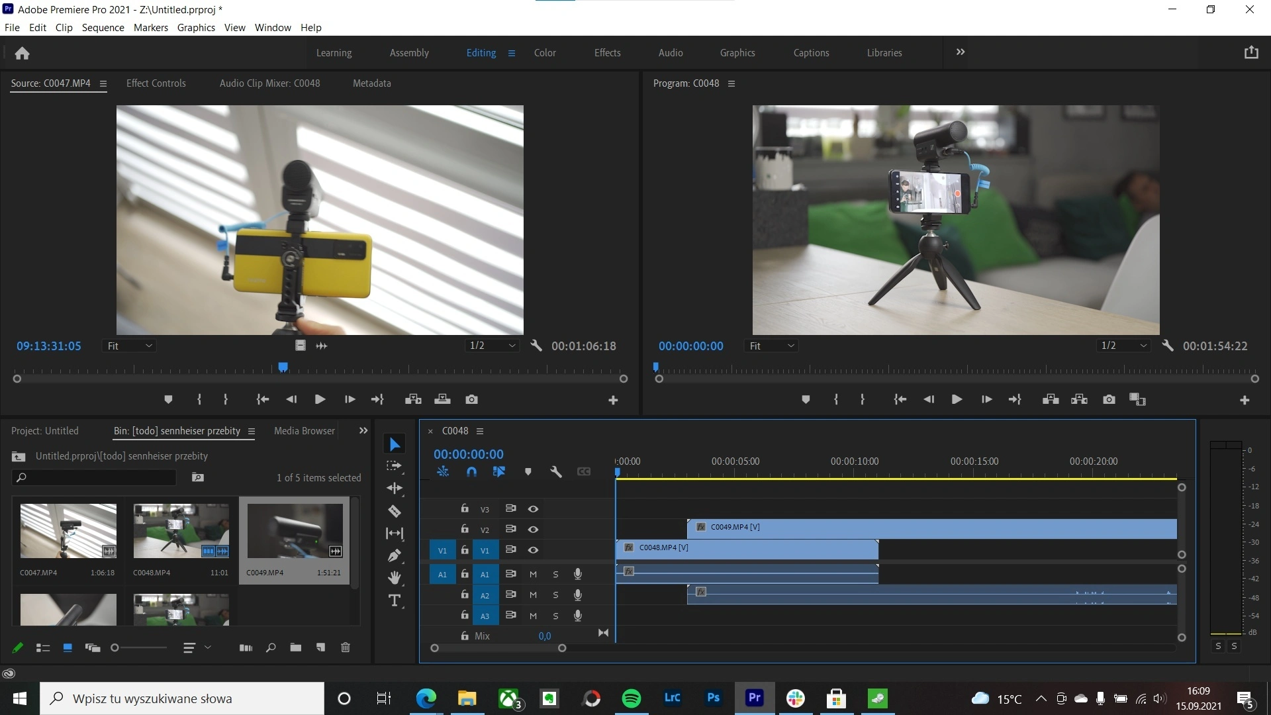Select the Track Select Forward tool

pyautogui.click(x=395, y=466)
